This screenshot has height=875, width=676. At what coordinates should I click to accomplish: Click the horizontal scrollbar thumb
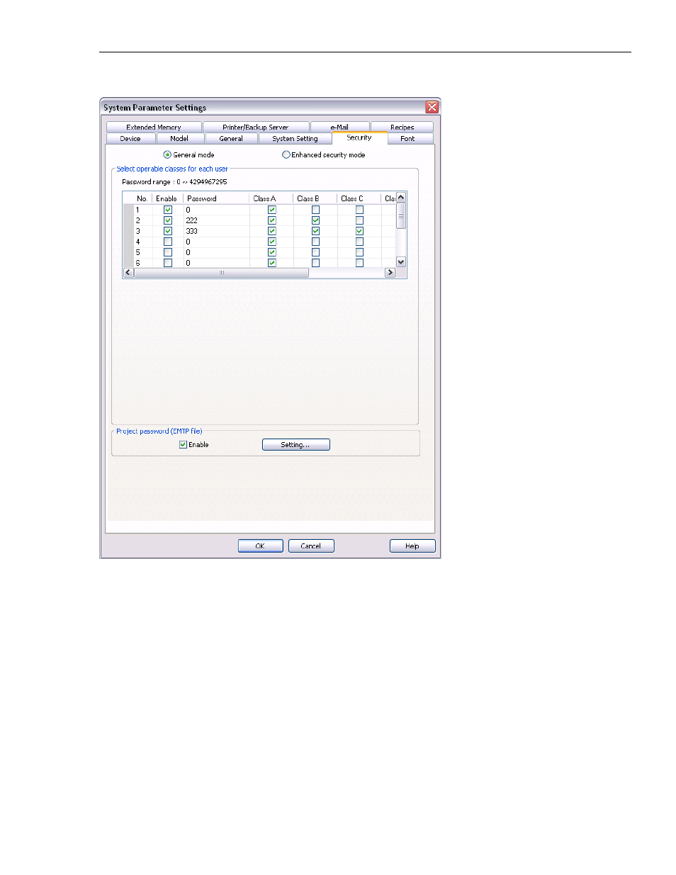tap(222, 273)
